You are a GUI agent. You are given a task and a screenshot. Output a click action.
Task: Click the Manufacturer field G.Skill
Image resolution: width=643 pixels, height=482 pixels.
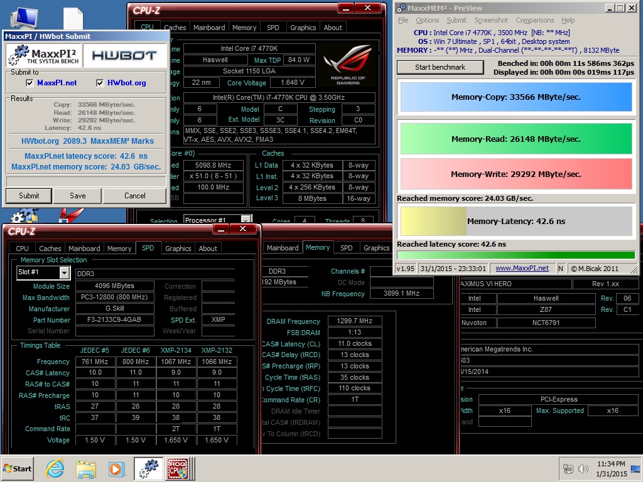click(114, 308)
